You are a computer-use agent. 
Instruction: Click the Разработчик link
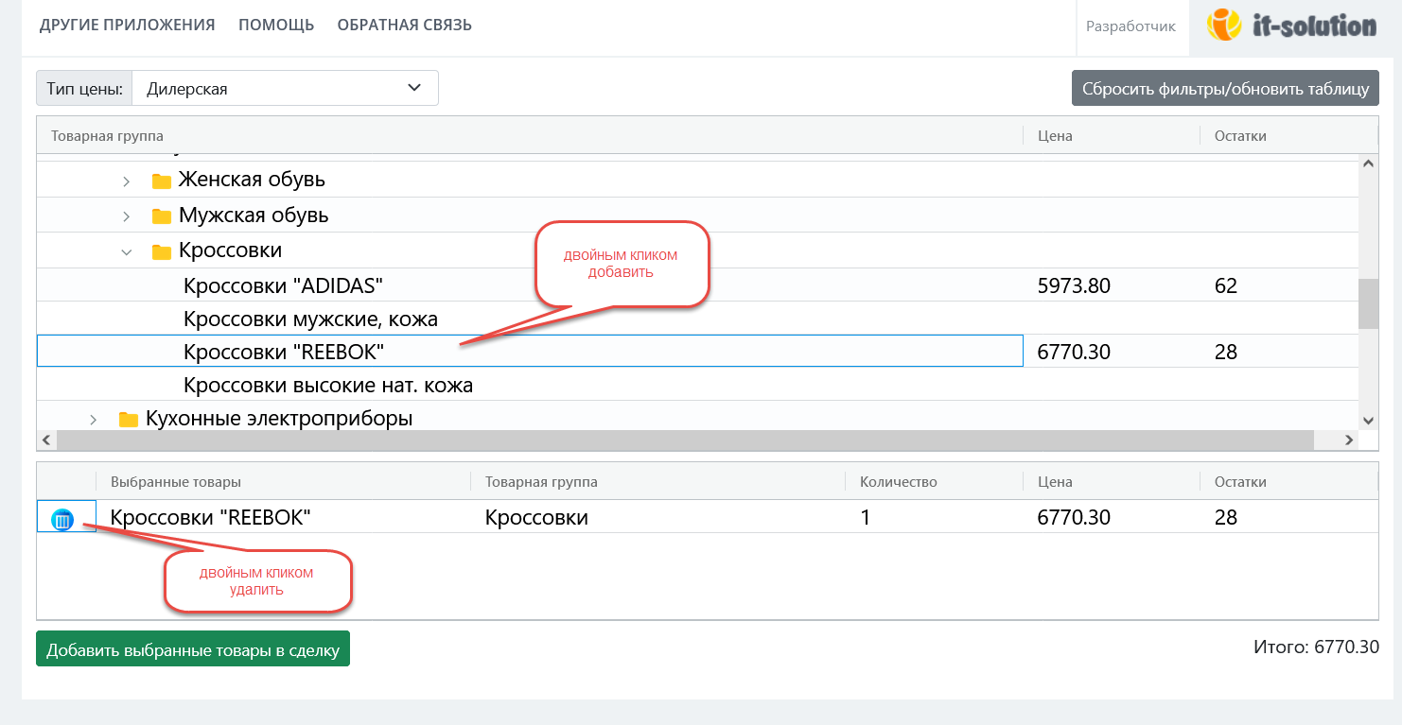pyautogui.click(x=1130, y=26)
